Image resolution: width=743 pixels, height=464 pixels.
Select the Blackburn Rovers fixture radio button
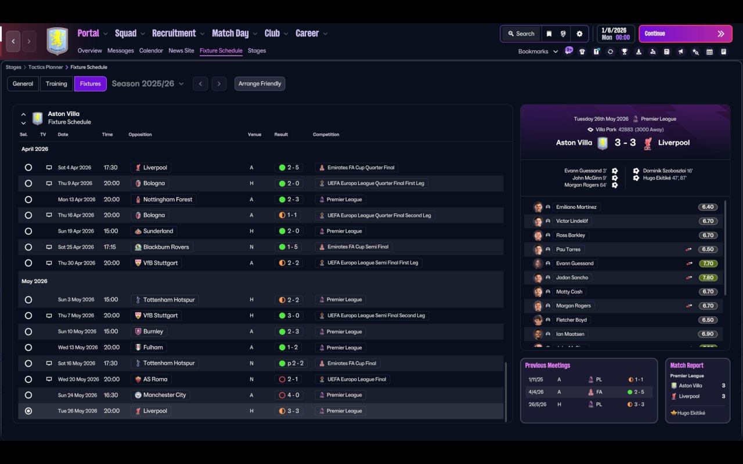coord(28,247)
